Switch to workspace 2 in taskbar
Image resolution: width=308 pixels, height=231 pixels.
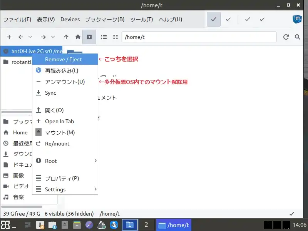coord(146,225)
